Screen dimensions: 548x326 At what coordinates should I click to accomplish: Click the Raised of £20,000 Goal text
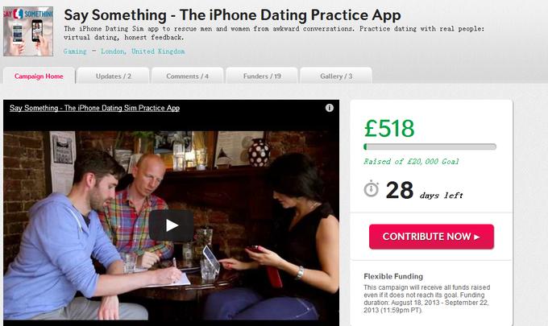click(411, 162)
